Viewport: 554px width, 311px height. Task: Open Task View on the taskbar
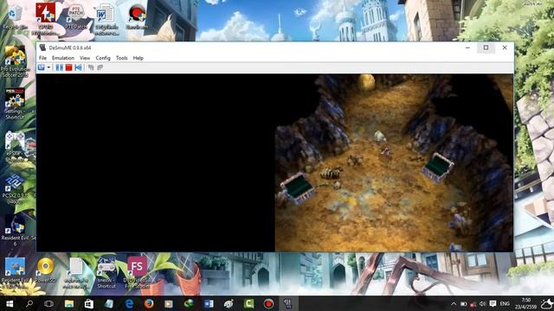click(x=48, y=303)
